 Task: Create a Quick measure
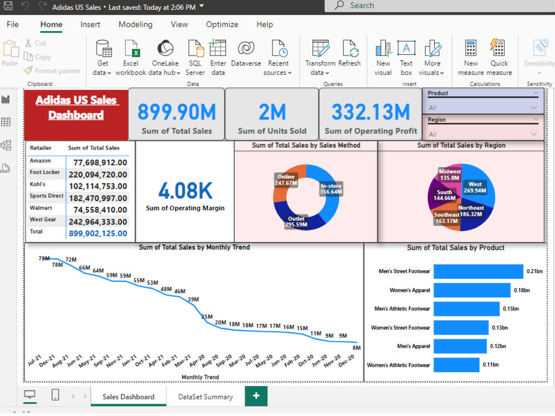[499, 58]
